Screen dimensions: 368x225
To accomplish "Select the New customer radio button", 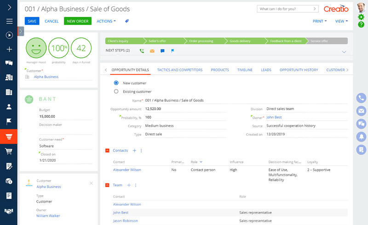I will click(x=116, y=83).
